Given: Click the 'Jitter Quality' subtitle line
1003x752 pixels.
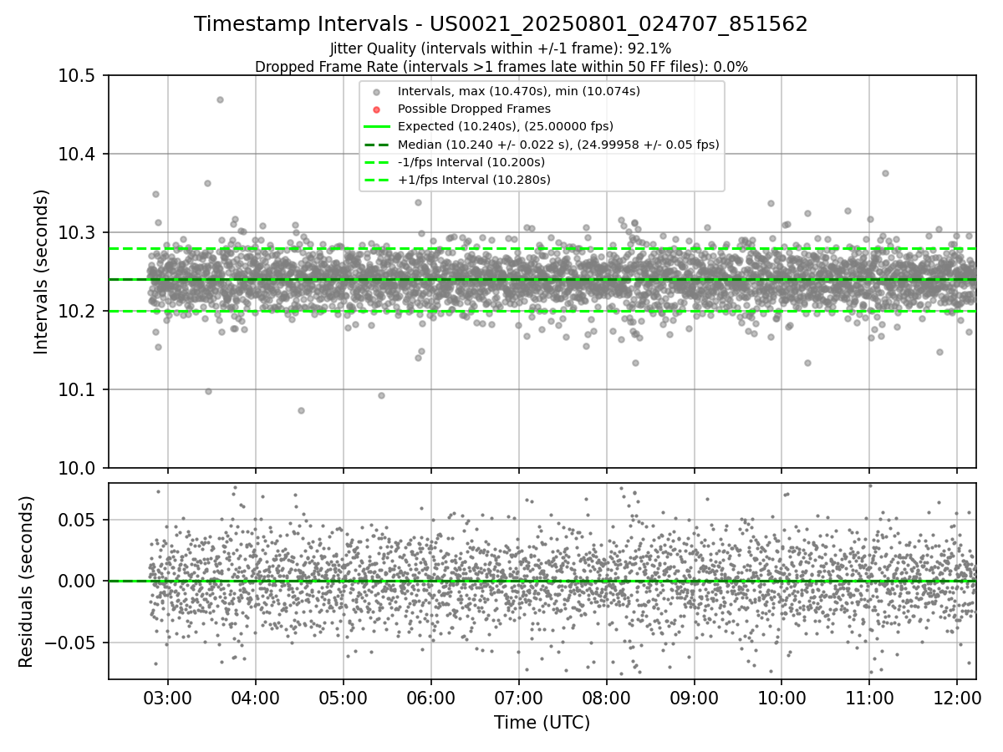Looking at the screenshot, I should coord(501,49).
